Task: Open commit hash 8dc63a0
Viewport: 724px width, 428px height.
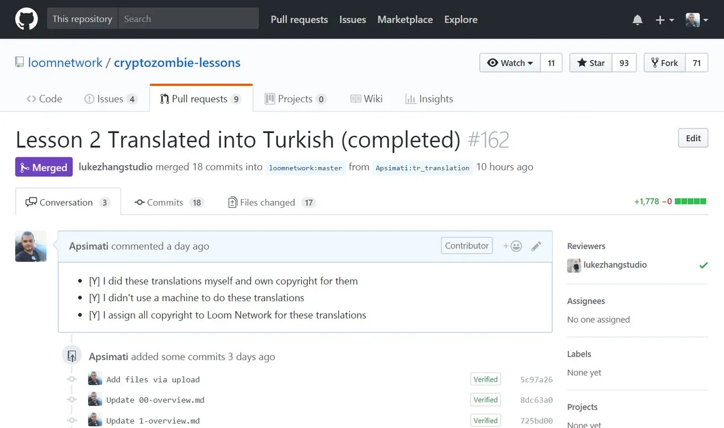Action: coord(536,400)
